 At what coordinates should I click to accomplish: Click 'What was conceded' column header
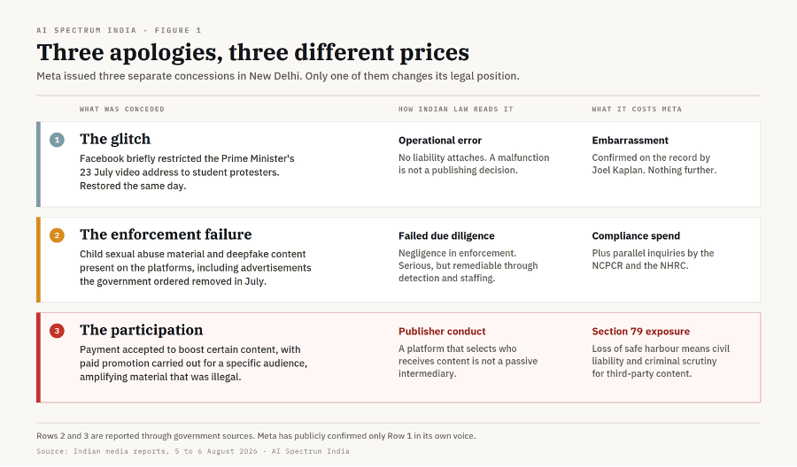(x=122, y=109)
